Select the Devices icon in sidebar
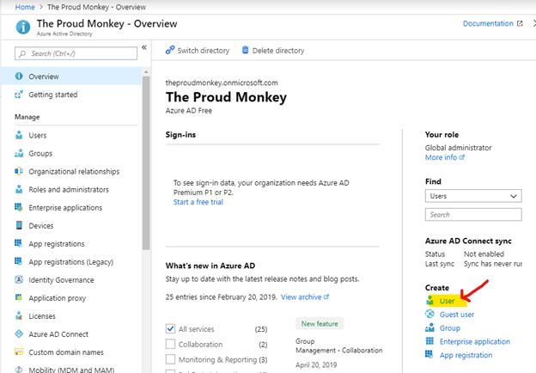Screen dimensions: 536x373 [19, 225]
